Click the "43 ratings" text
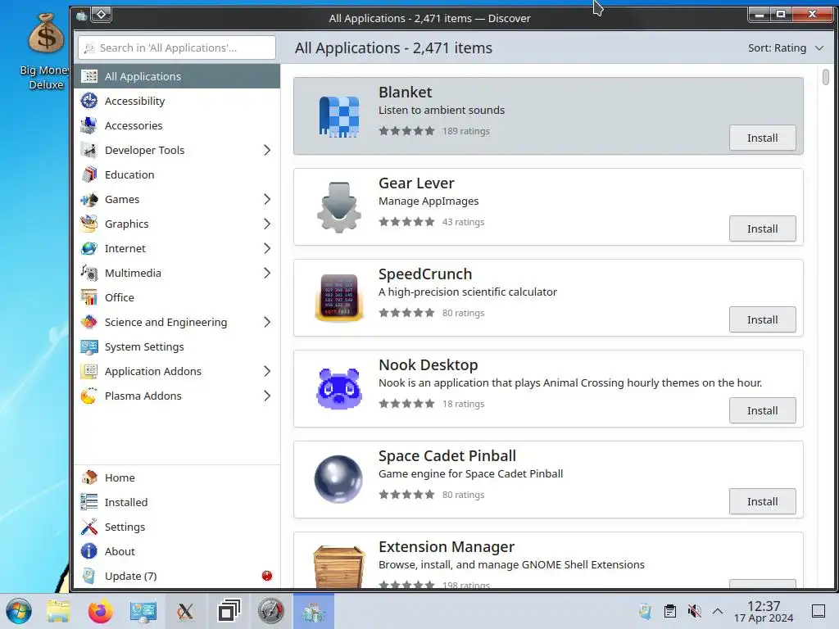 tap(463, 222)
